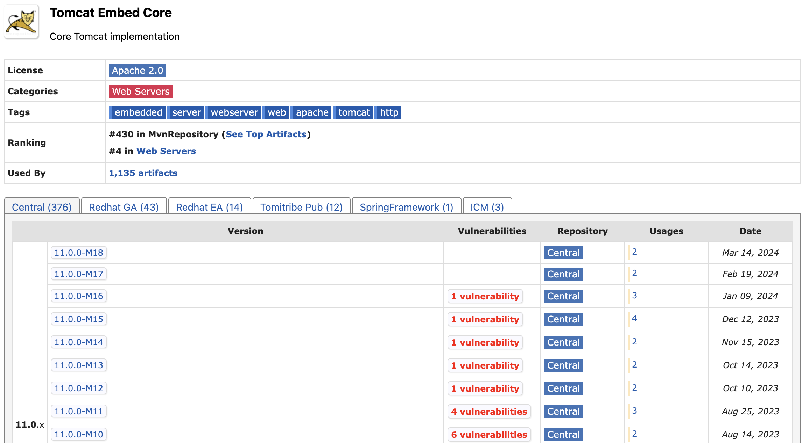Open usages count 2 for 11.0.0-M12
The width and height of the screenshot is (809, 443).
[634, 388]
